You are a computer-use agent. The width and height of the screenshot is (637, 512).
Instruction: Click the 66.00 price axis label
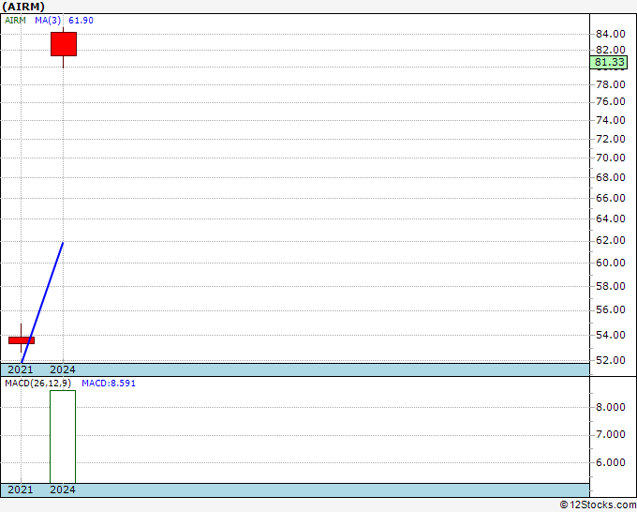pos(610,198)
